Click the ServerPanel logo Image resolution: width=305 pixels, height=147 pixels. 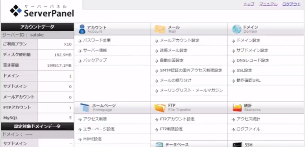pos(42,11)
